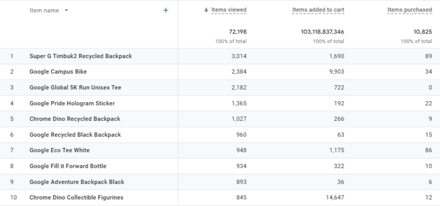440x206 pixels.
Task: Click the 845 items viewed cell
Action: coord(241,197)
